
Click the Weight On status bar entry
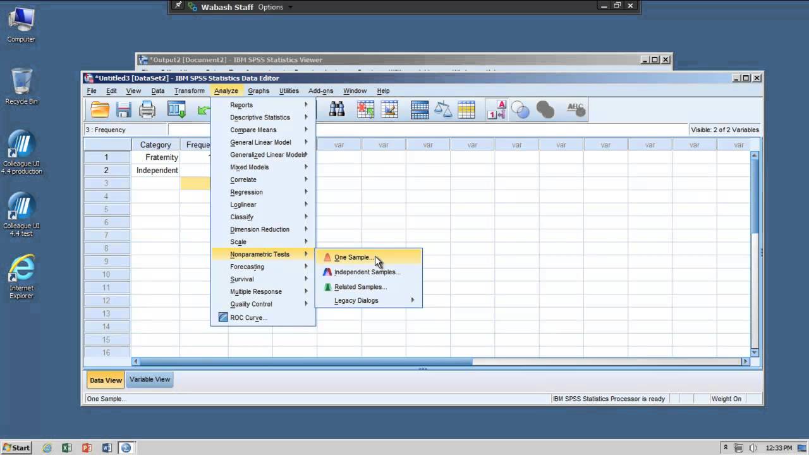coord(726,399)
